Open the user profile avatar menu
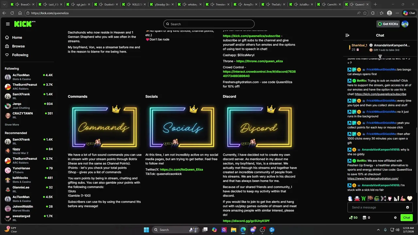This screenshot has height=235, width=418. point(405,24)
